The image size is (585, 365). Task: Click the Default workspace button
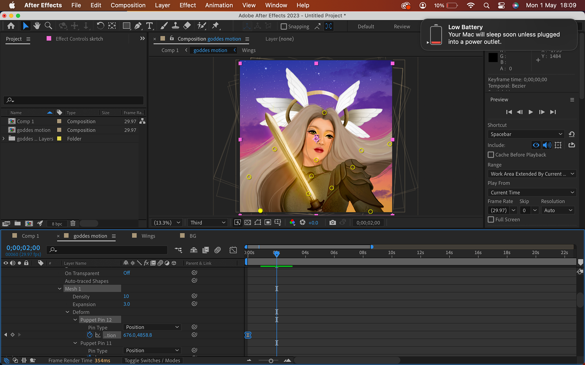(366, 26)
